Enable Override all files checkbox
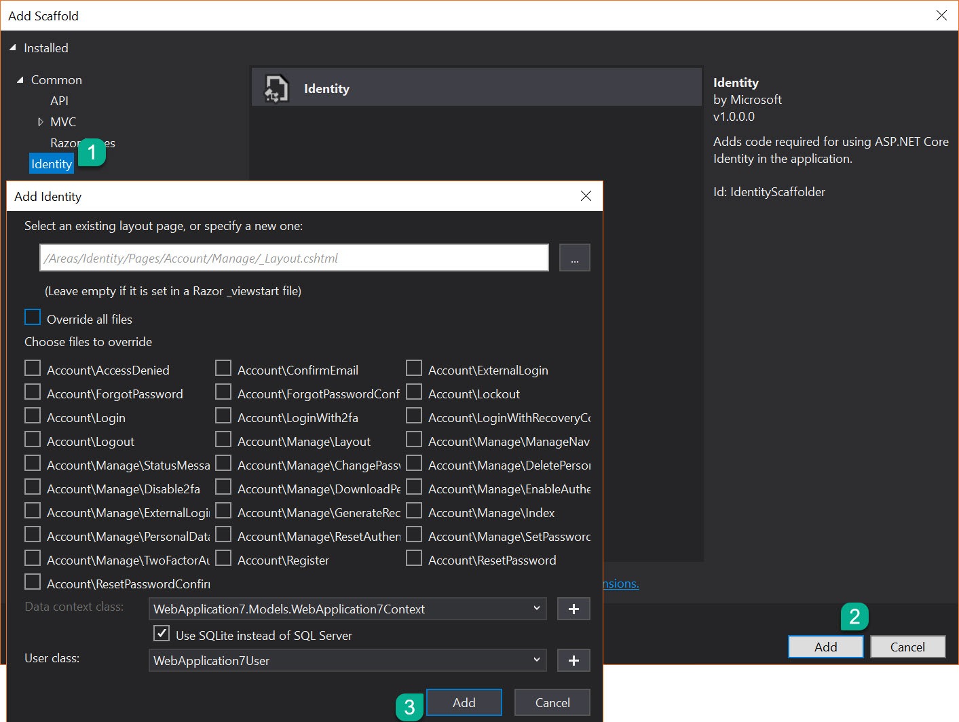959x722 pixels. coord(33,318)
